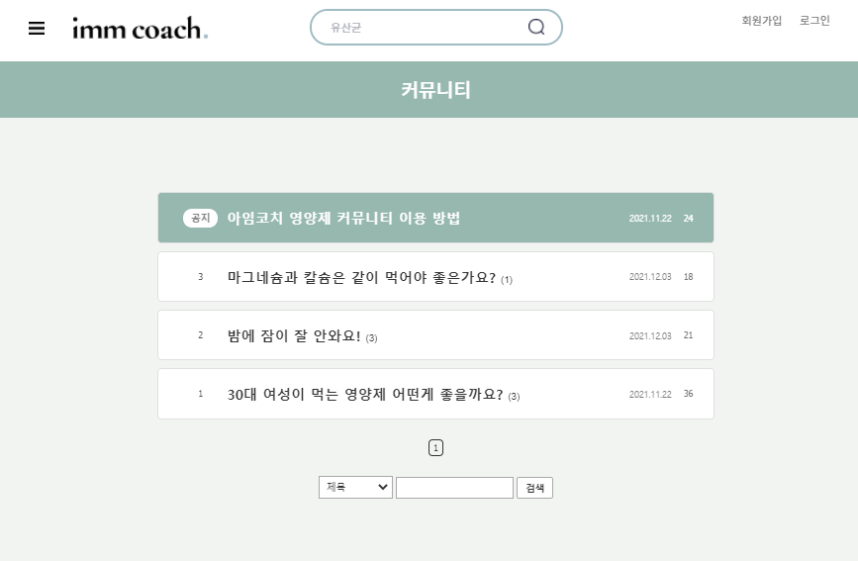Click the 커뮤니티 page heading
Viewport: 858px width, 561px height.
click(x=435, y=90)
